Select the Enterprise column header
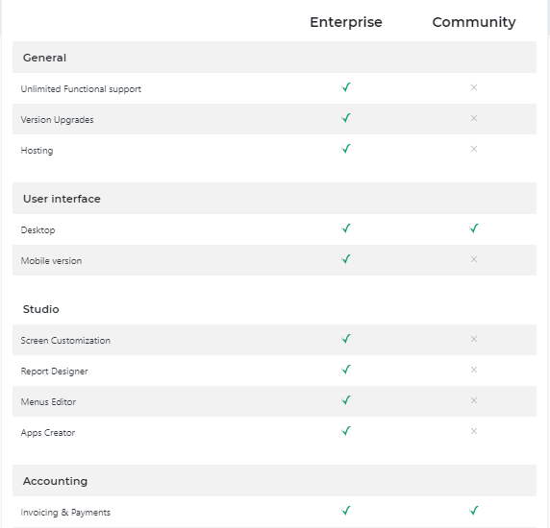This screenshot has height=528, width=550. tap(346, 22)
